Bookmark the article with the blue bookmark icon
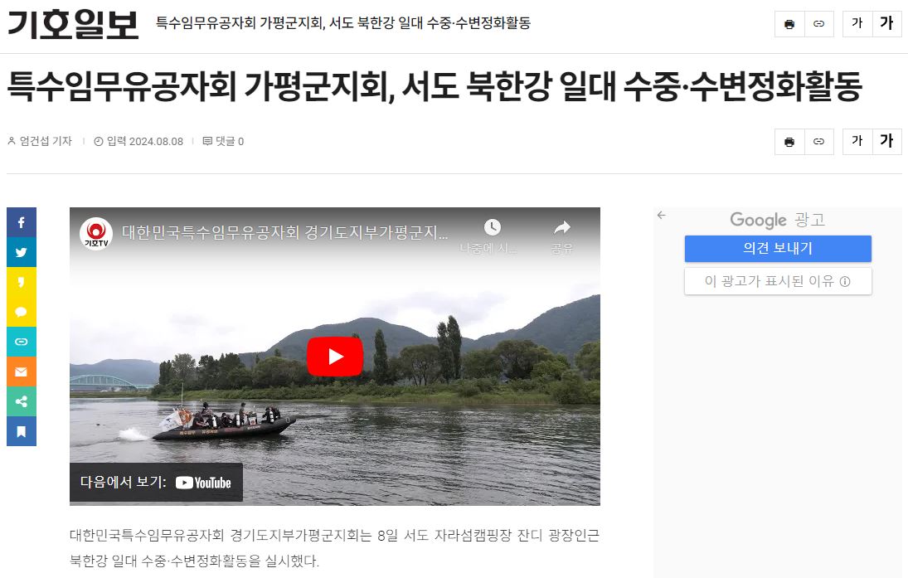Image resolution: width=908 pixels, height=578 pixels. click(x=22, y=431)
